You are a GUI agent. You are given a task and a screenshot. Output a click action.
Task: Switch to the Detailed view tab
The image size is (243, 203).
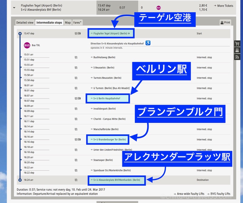(25, 23)
